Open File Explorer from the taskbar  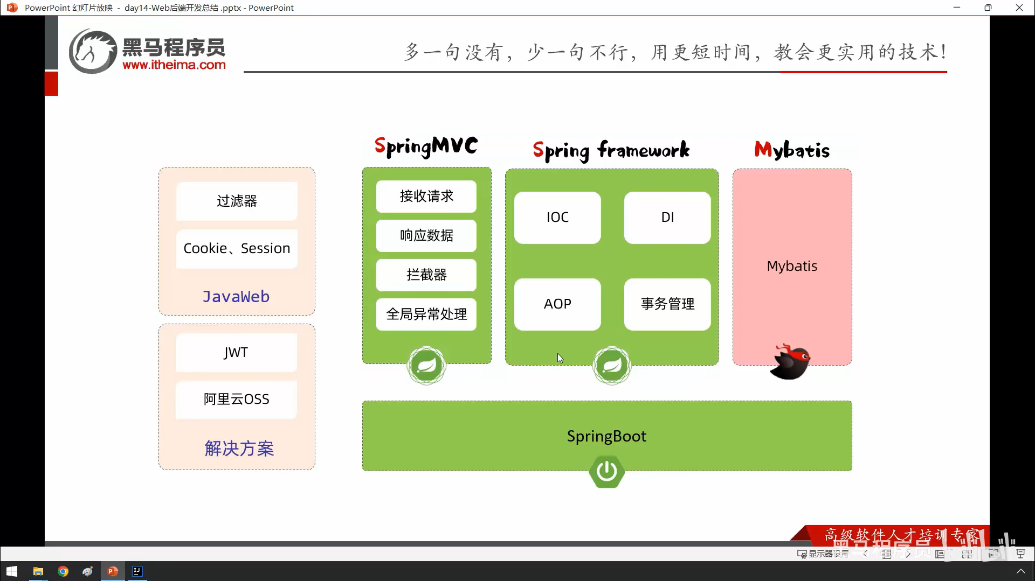click(38, 571)
